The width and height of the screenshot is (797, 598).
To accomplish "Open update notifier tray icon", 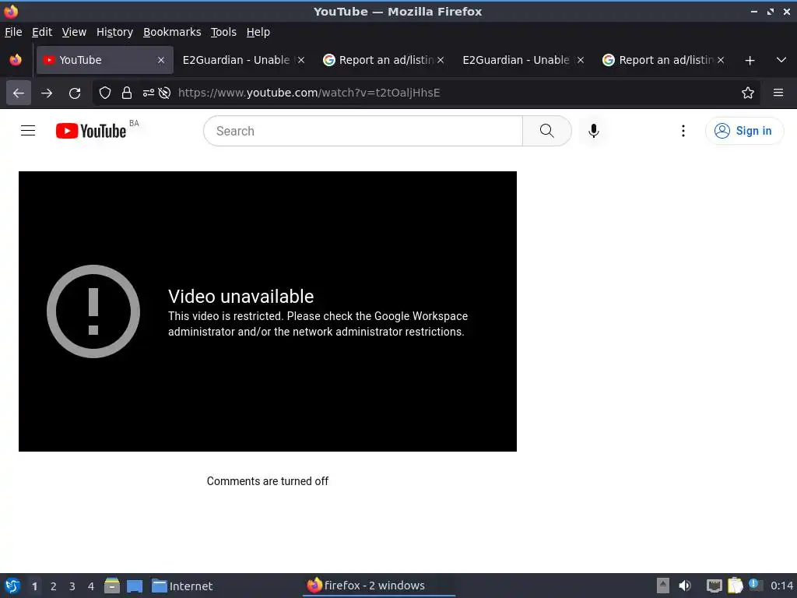I will click(x=755, y=585).
